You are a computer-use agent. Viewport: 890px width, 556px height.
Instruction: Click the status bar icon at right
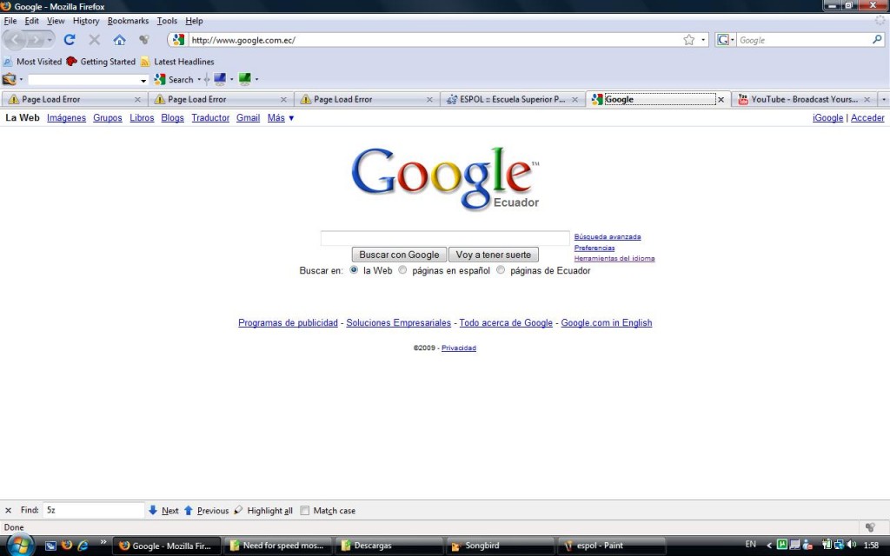[870, 527]
